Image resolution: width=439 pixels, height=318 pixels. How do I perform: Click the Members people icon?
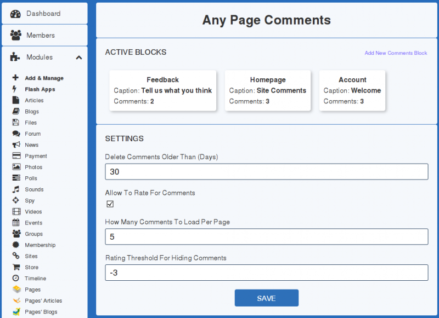pos(16,35)
